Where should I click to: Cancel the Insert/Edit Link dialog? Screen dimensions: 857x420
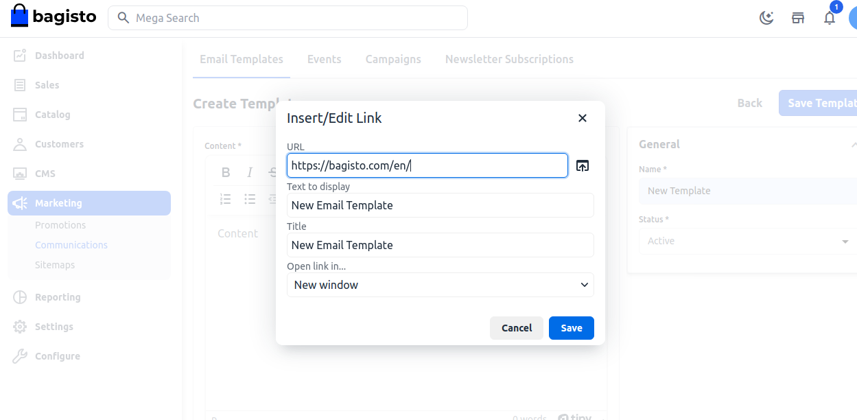[x=516, y=328]
